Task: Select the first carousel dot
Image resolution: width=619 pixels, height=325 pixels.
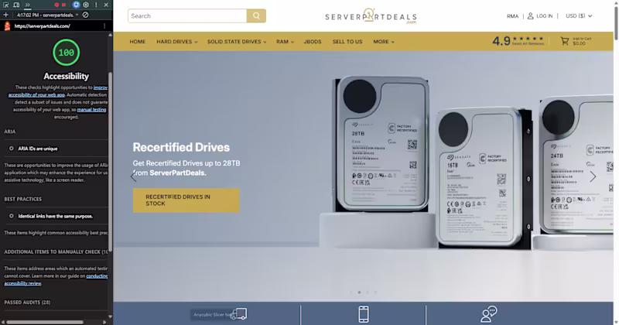Action: [x=351, y=292]
